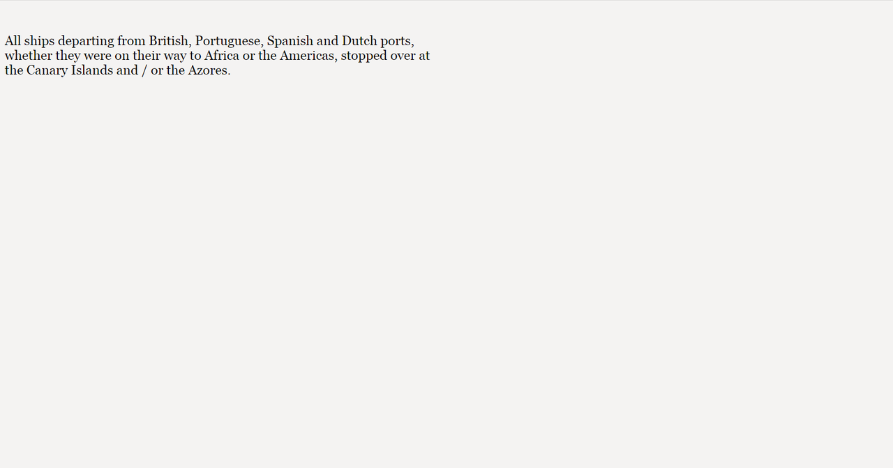Click the word "Islands" in the last line
The width and height of the screenshot is (893, 468).
tap(92, 70)
